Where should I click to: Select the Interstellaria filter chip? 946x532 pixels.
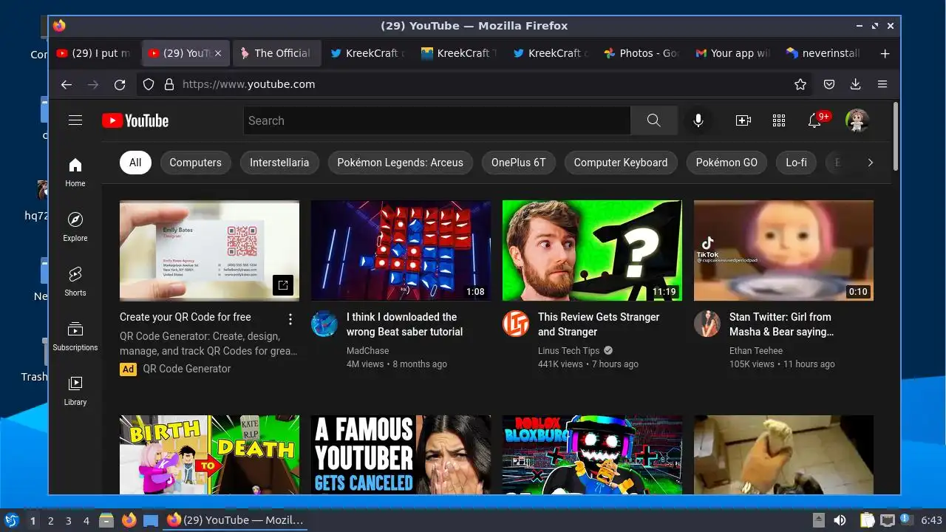tap(279, 163)
